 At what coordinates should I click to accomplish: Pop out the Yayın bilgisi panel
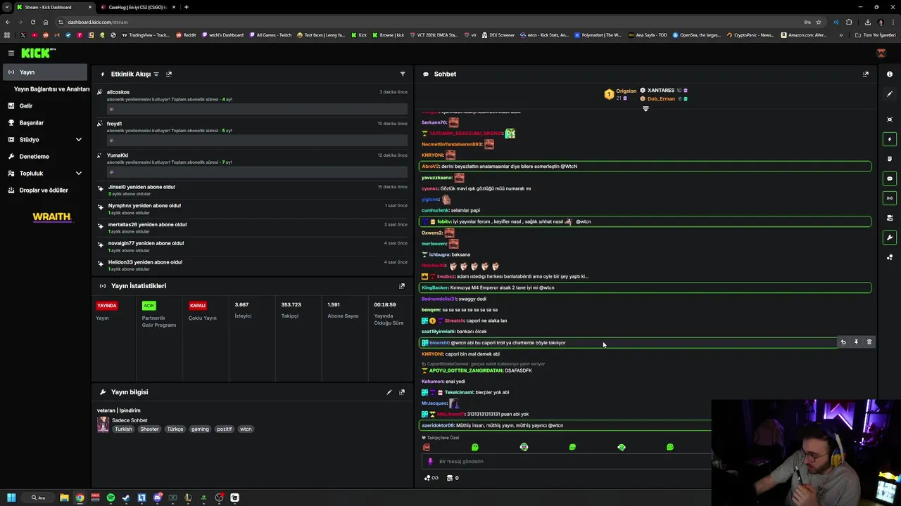(x=402, y=392)
